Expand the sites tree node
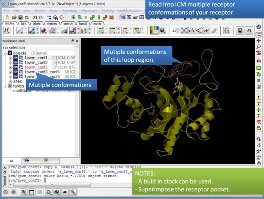The width and height of the screenshot is (264, 199). [11, 81]
